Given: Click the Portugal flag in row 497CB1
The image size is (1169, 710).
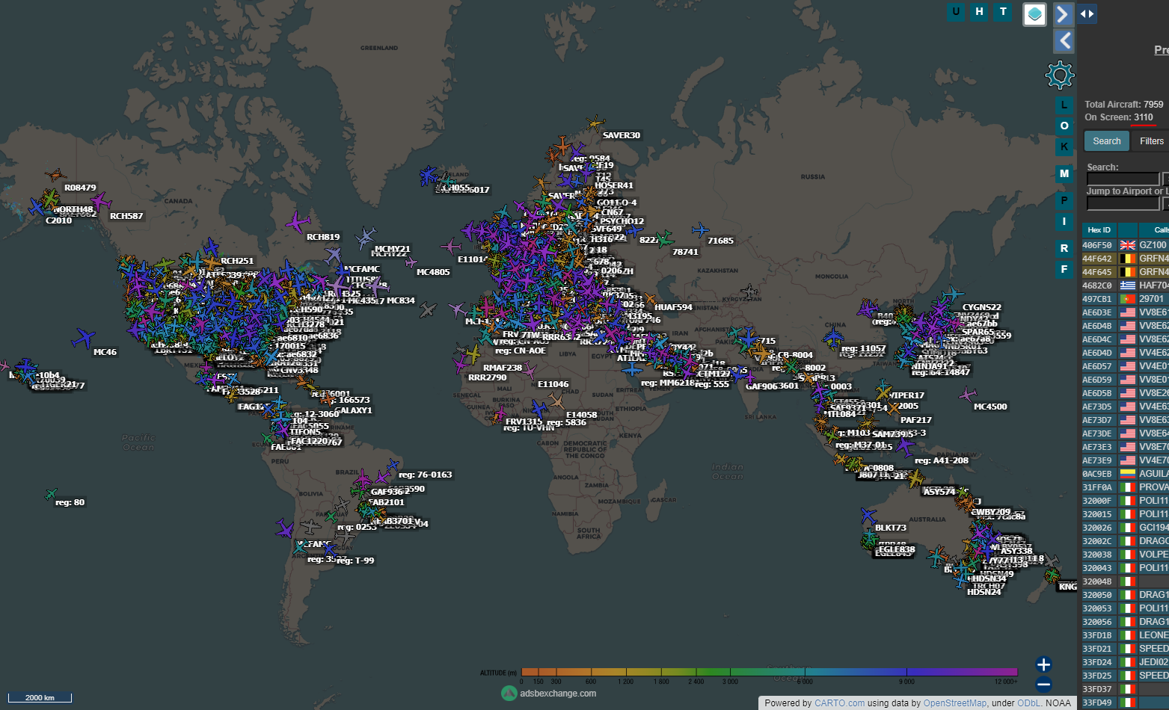Looking at the screenshot, I should click(x=1127, y=299).
